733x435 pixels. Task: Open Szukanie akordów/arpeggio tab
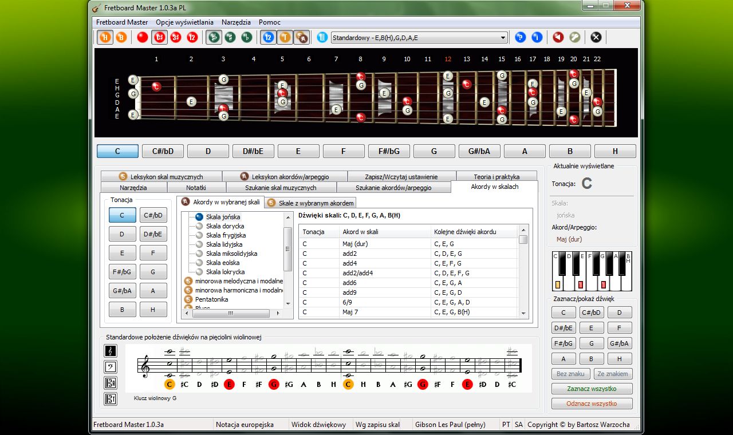[x=393, y=188]
